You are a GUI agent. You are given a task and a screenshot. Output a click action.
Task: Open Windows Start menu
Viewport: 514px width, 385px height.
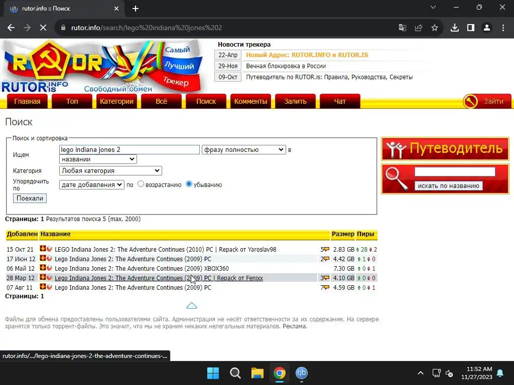[213, 373]
